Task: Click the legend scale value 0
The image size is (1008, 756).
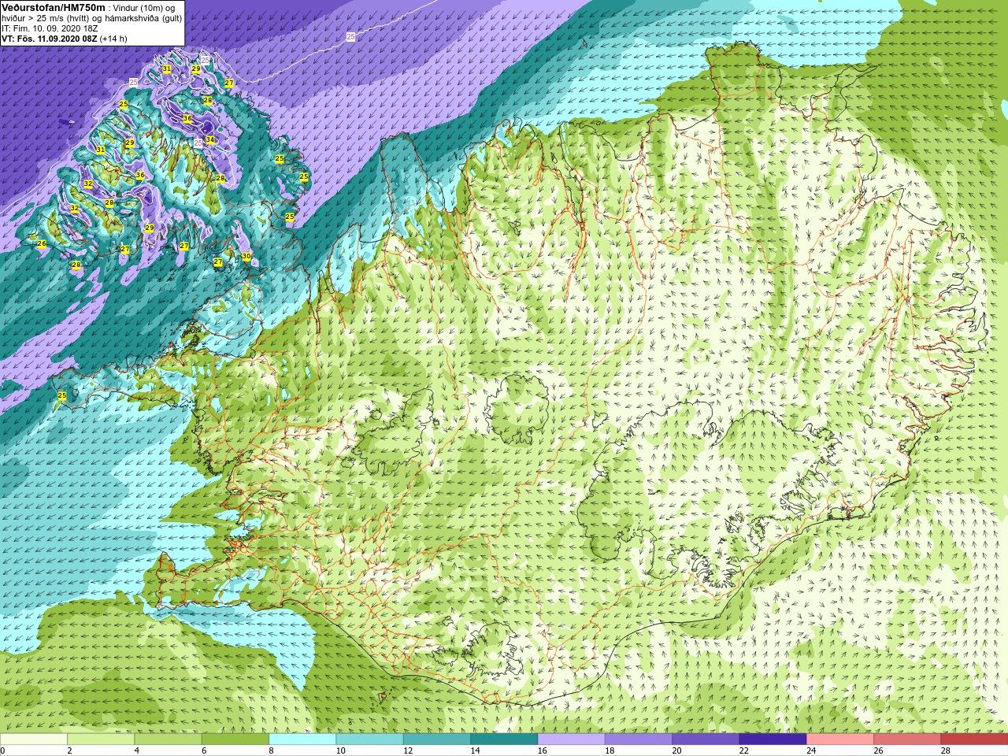Action: point(3,750)
